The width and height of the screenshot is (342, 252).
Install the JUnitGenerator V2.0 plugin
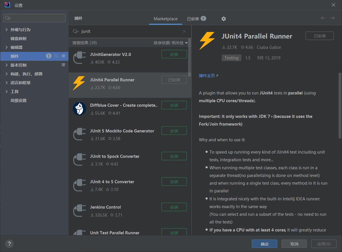[x=174, y=54]
